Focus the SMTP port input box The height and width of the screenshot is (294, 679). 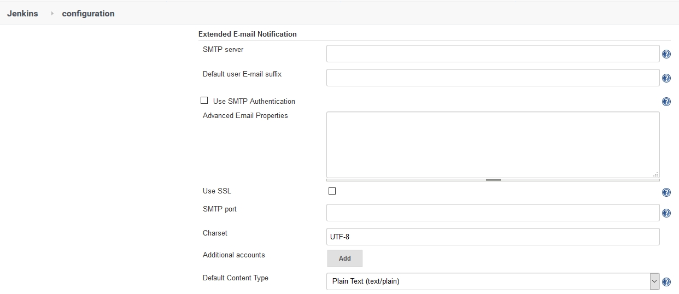[493, 213]
